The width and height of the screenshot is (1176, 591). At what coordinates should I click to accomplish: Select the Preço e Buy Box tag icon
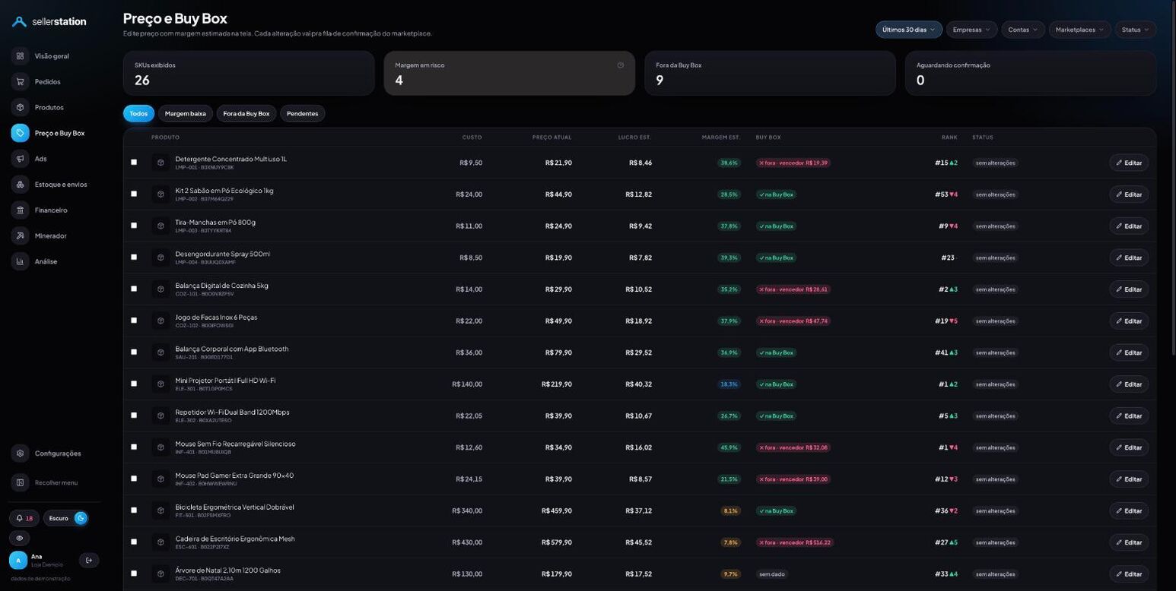point(20,133)
